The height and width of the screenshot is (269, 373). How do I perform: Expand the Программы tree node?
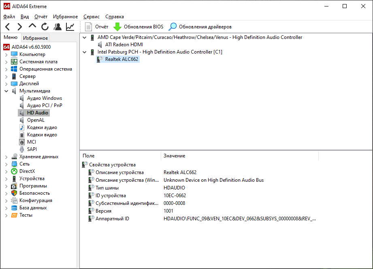6,186
